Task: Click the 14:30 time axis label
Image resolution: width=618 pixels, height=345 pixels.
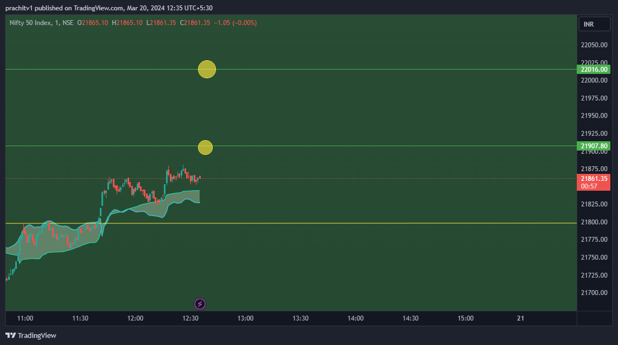Action: click(x=410, y=318)
